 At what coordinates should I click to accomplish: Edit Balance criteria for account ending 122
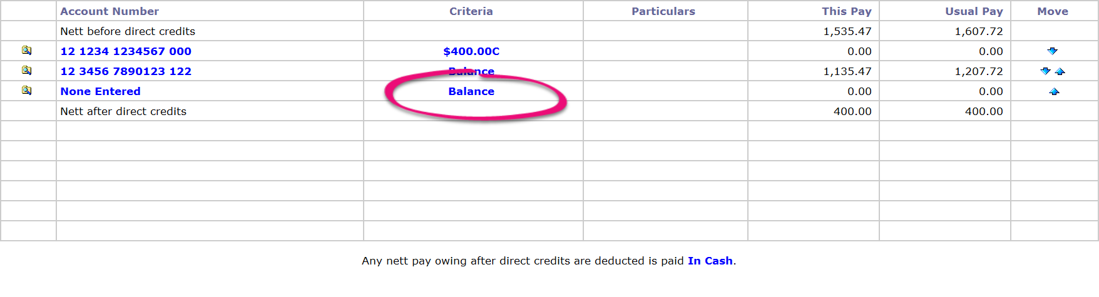click(471, 71)
